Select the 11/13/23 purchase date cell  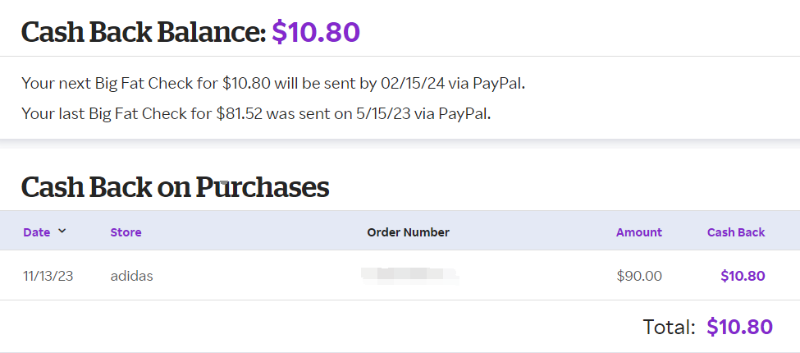48,276
